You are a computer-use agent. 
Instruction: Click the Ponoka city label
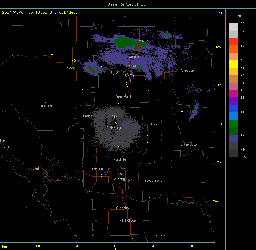[143, 40]
